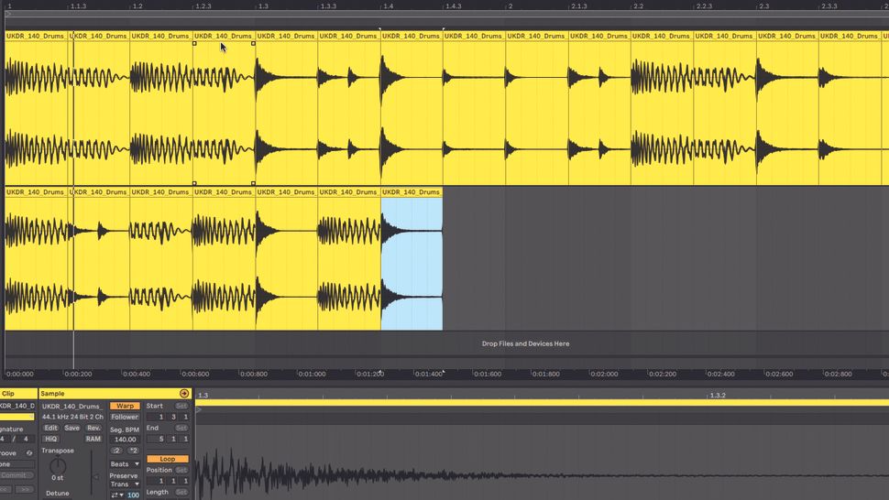Click the loop Length Set button

(181, 492)
